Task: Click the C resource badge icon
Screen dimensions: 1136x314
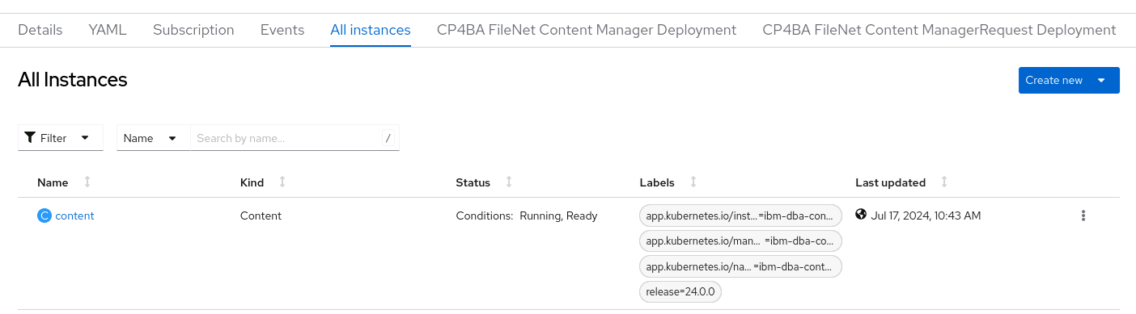Action: pos(45,216)
